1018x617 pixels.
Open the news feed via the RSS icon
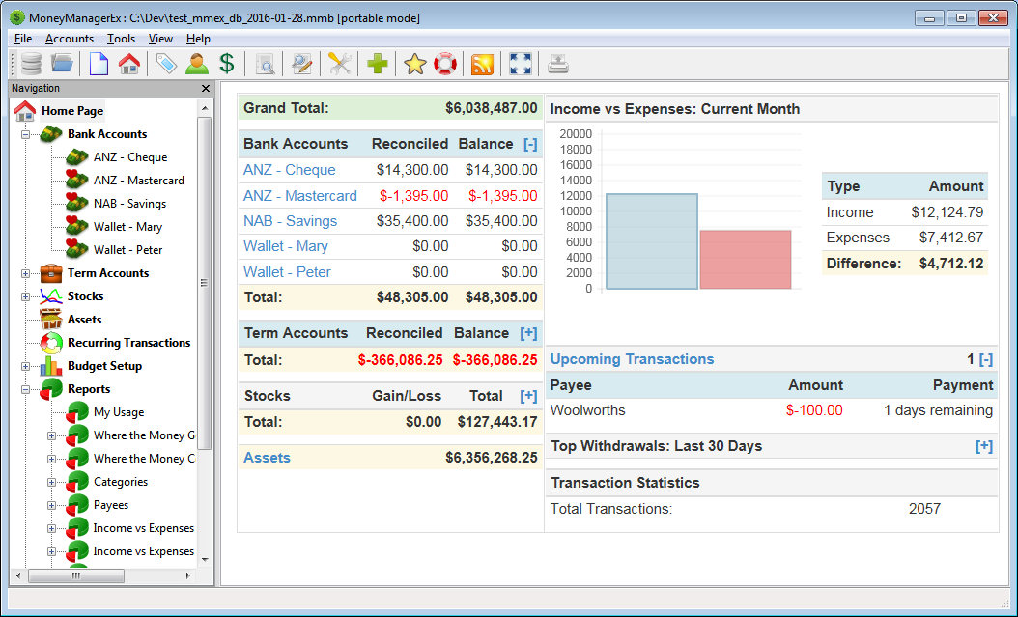(x=483, y=64)
